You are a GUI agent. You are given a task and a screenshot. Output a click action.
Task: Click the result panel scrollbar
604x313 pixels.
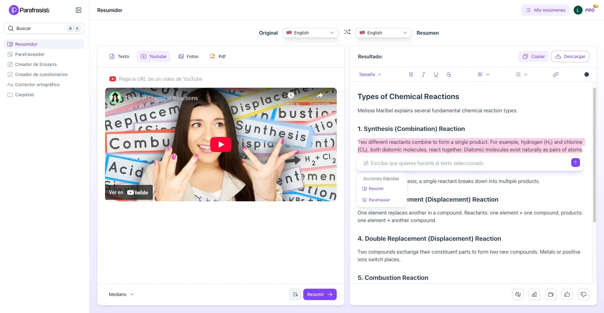[x=595, y=155]
